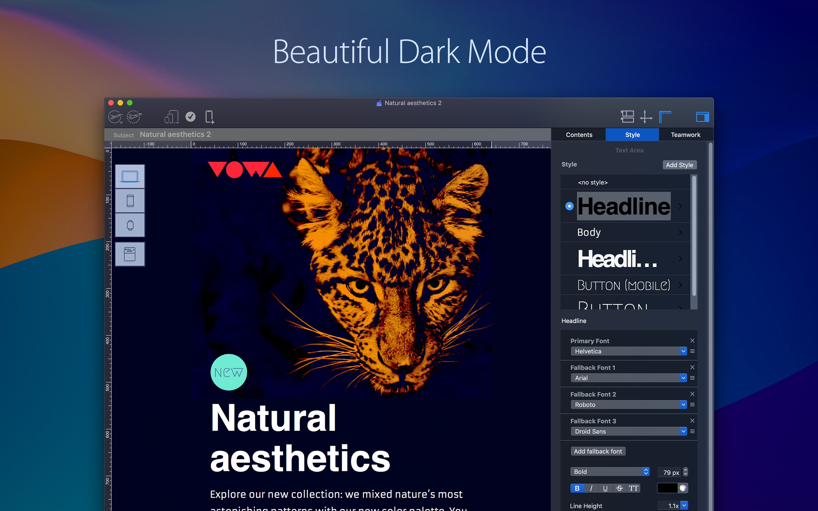The image size is (818, 511).
Task: Toggle the inspector sidebar panel icon
Action: coord(702,117)
